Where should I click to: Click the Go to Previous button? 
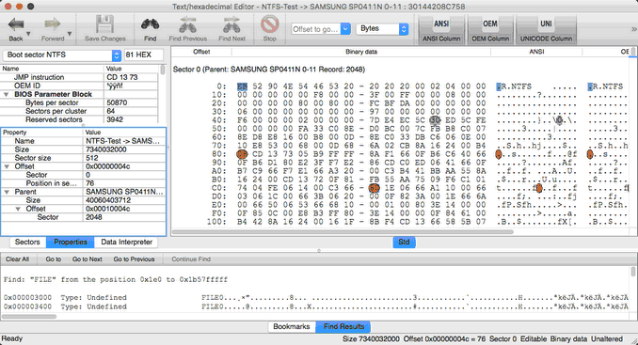click(x=134, y=259)
